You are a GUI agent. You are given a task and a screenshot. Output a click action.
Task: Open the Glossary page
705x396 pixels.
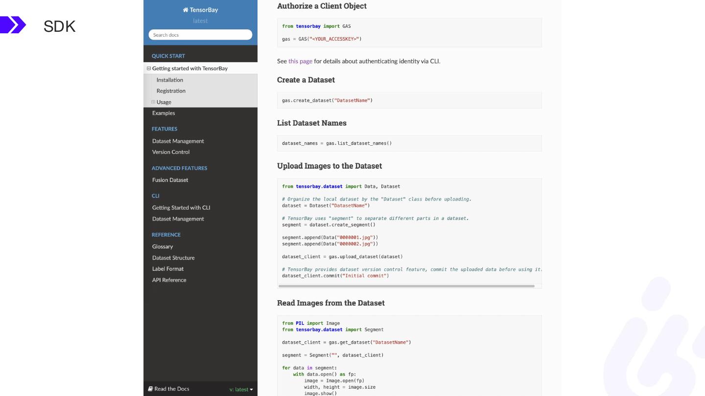pyautogui.click(x=163, y=247)
